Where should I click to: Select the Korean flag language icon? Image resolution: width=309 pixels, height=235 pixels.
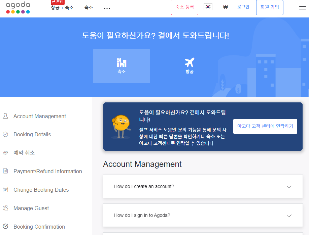point(208,7)
